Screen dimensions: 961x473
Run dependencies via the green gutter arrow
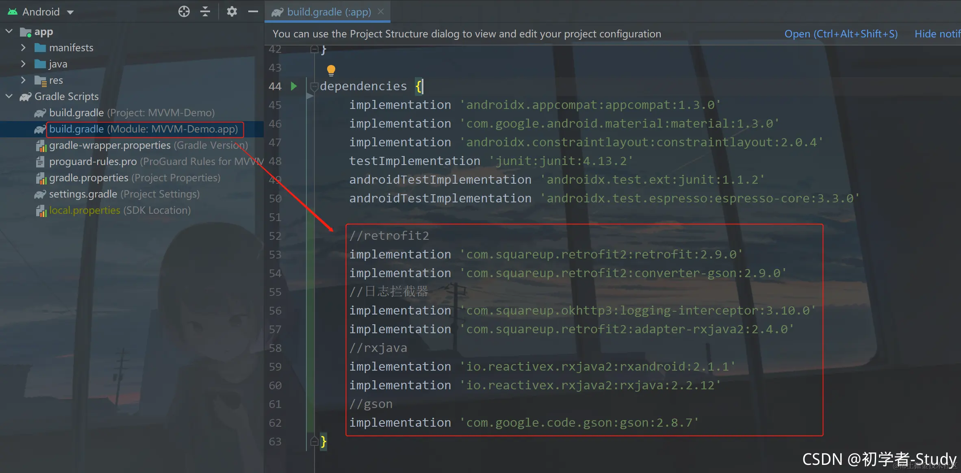(x=293, y=86)
